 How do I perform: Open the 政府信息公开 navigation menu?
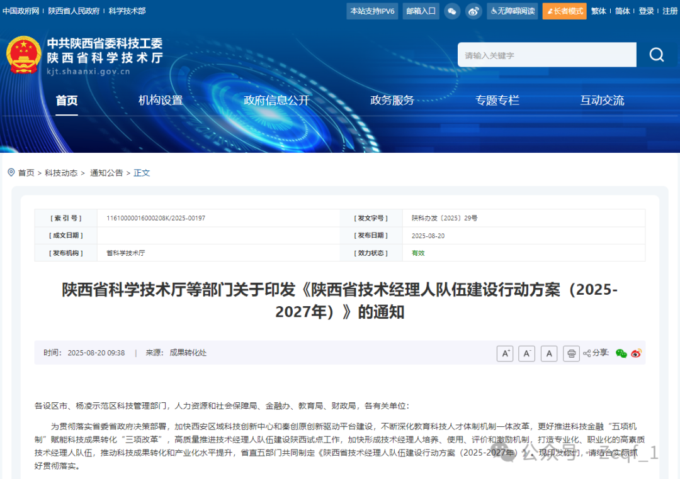coord(275,100)
